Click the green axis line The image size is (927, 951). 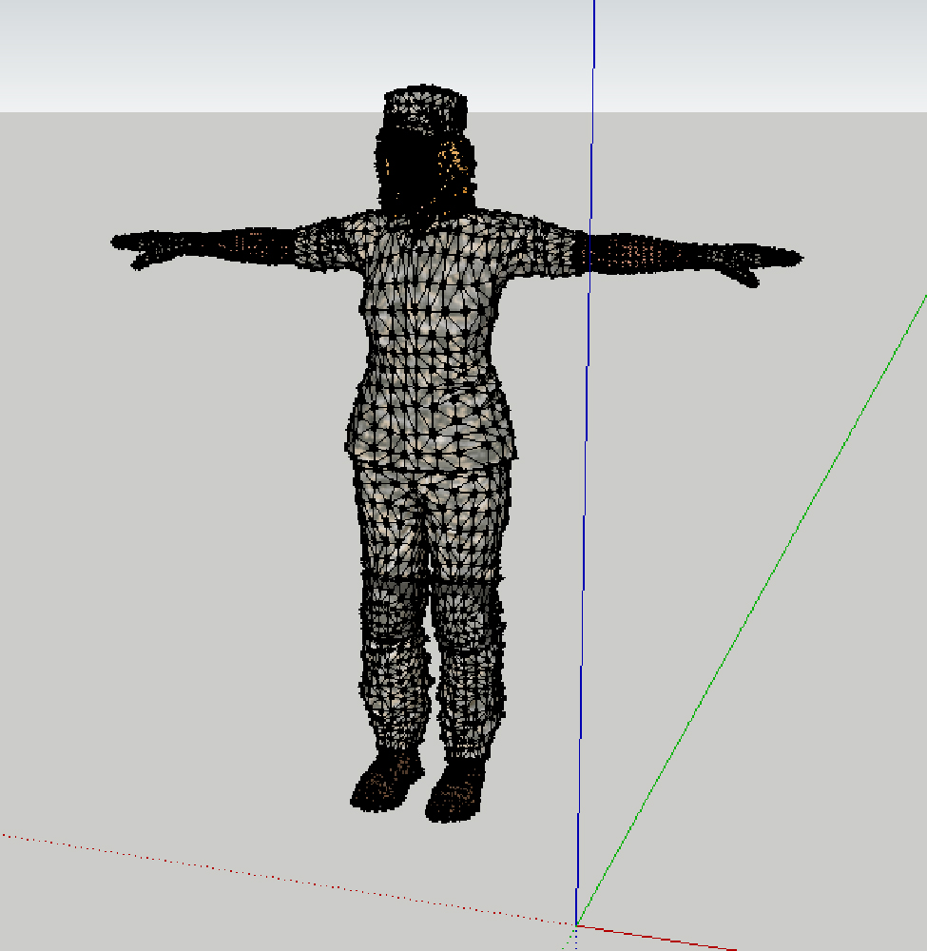pyautogui.click(x=751, y=611)
